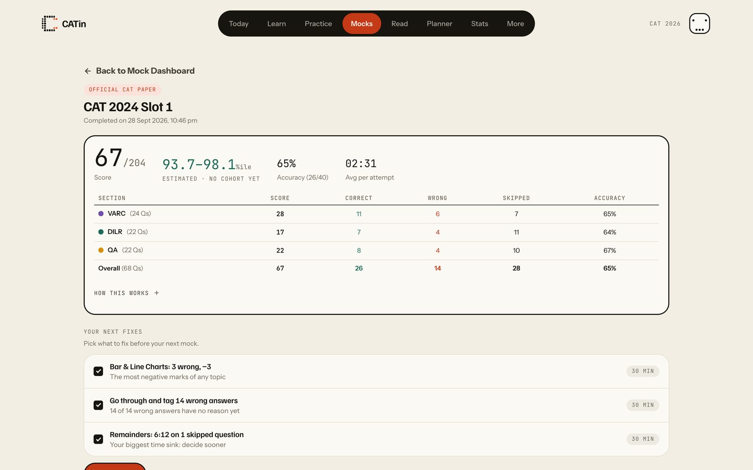Click 30 MIN badge for Remainders row
The image size is (753, 470).
coord(643,439)
